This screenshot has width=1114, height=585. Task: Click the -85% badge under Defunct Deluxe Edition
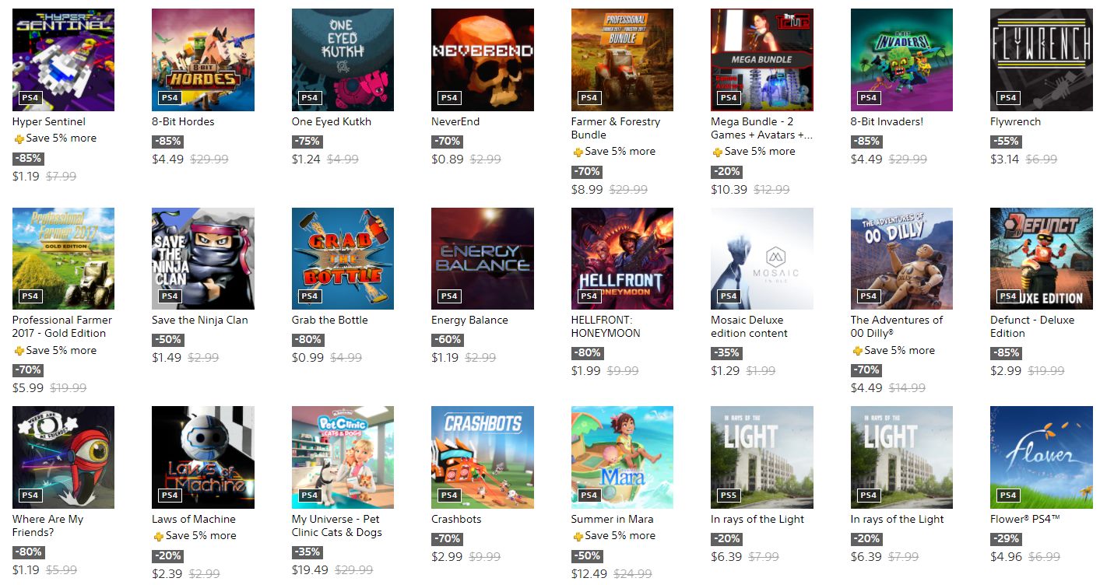tap(1006, 353)
